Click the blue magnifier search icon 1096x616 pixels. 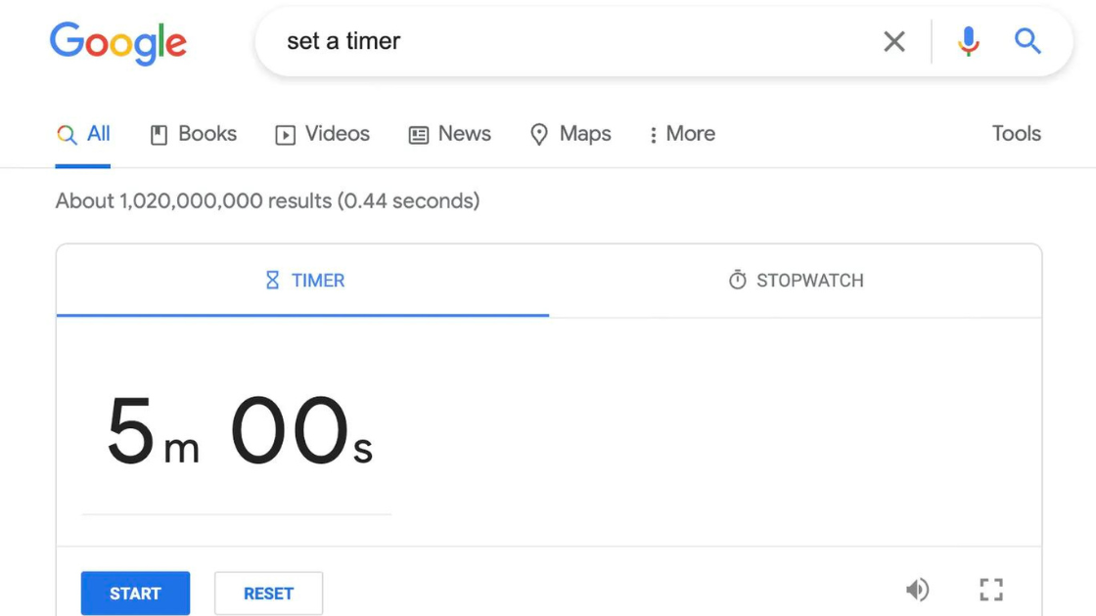point(1027,41)
